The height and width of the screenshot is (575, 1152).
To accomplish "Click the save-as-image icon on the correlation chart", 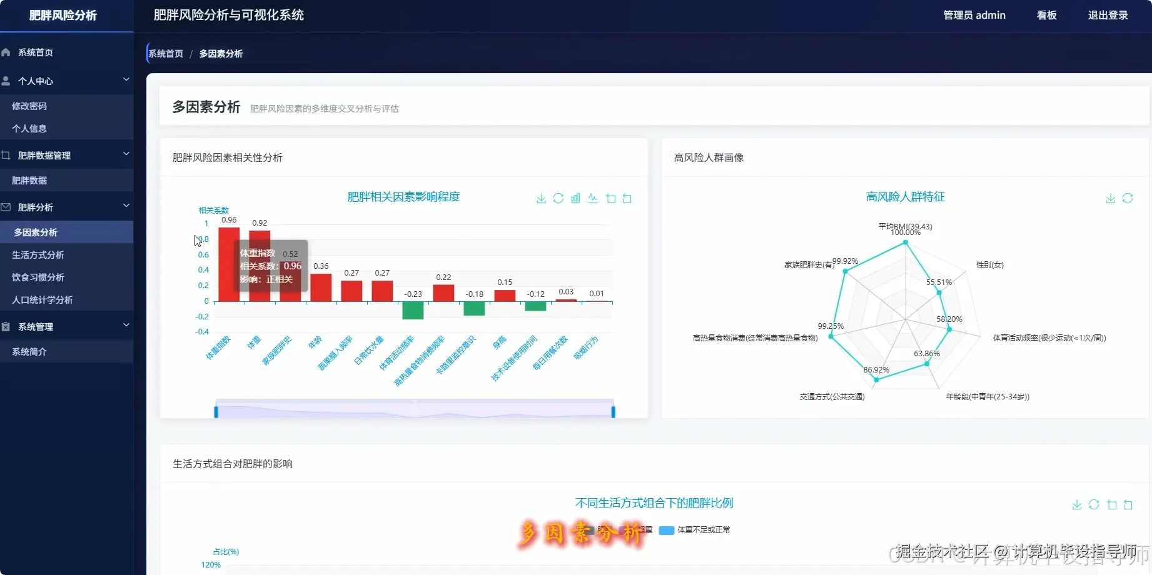I will tap(540, 198).
